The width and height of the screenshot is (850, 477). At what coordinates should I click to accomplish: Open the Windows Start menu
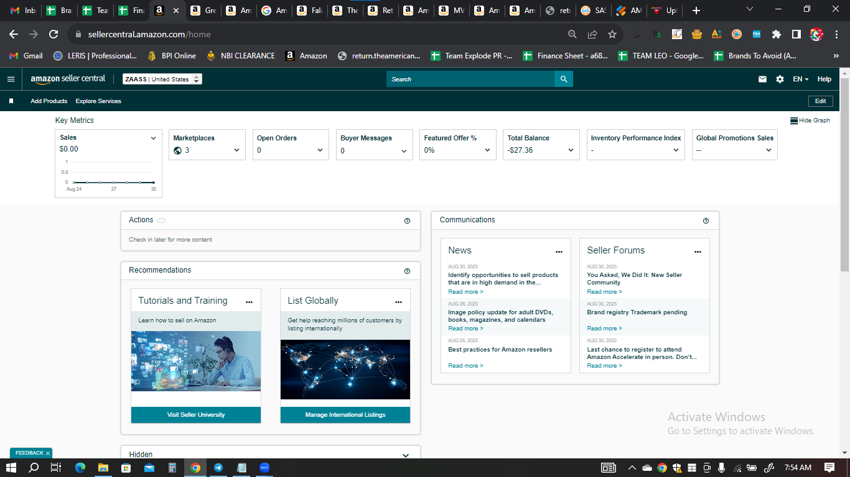pyautogui.click(x=11, y=468)
